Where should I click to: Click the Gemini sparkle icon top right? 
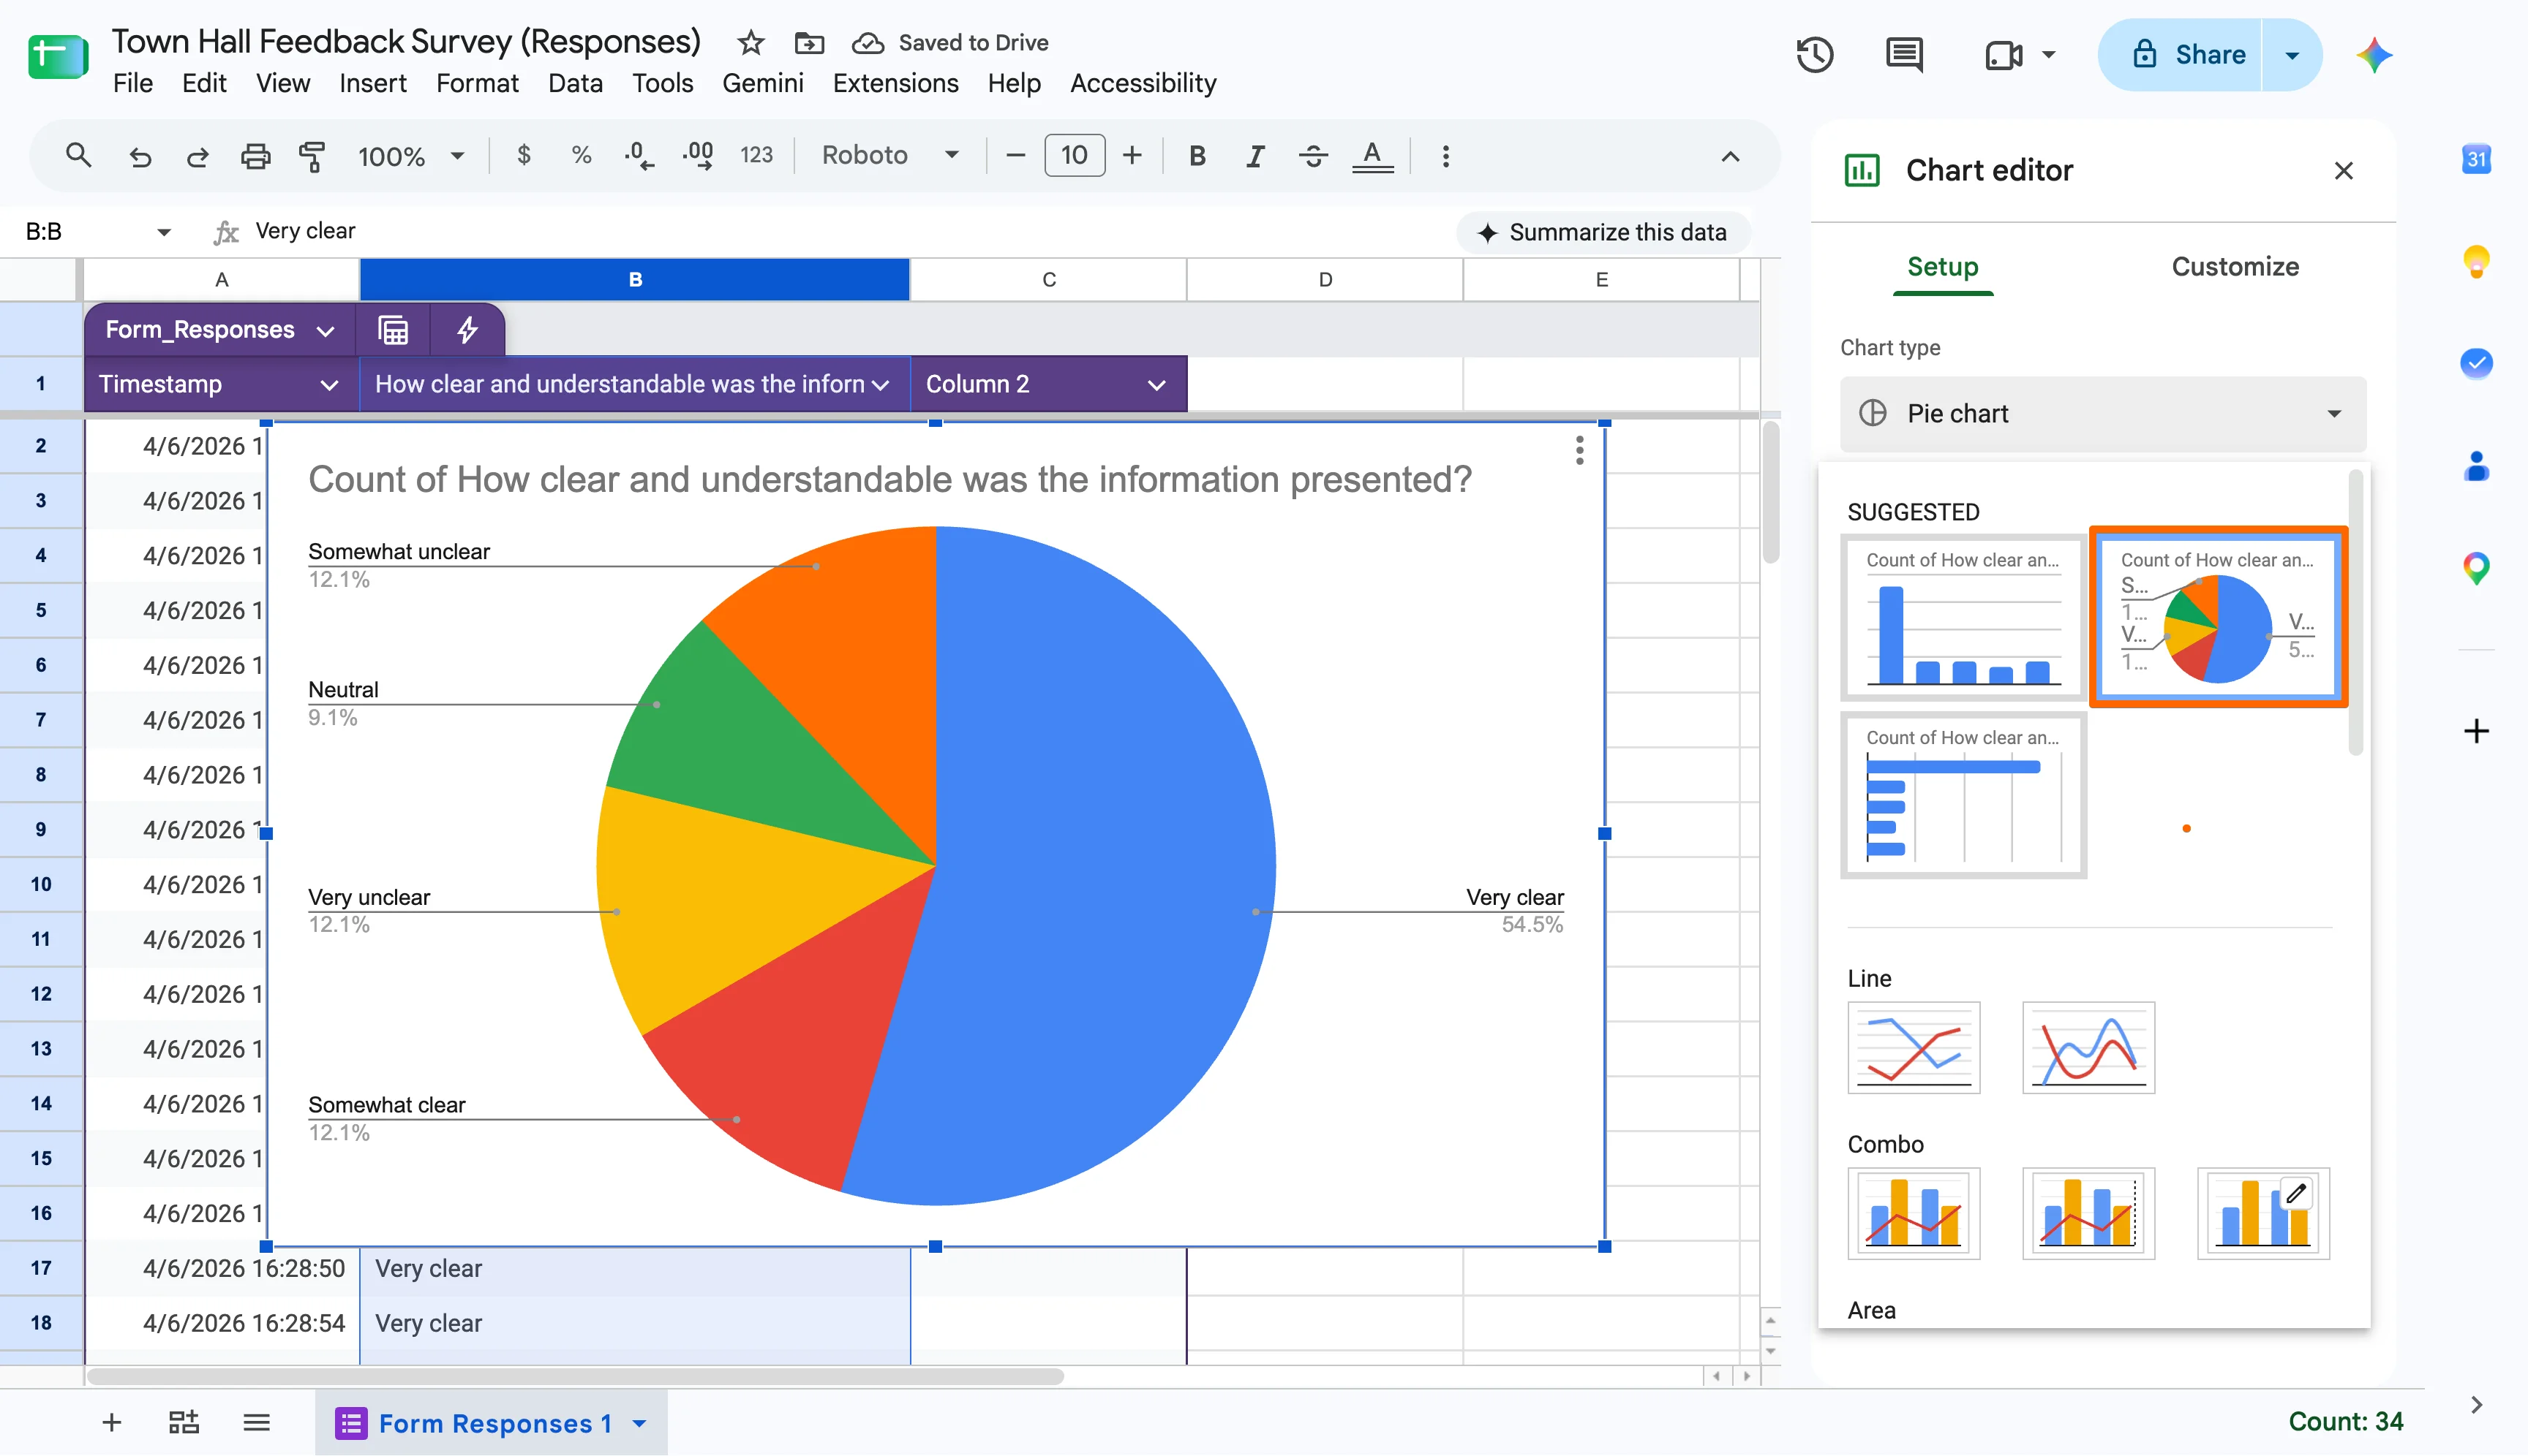[x=2375, y=55]
